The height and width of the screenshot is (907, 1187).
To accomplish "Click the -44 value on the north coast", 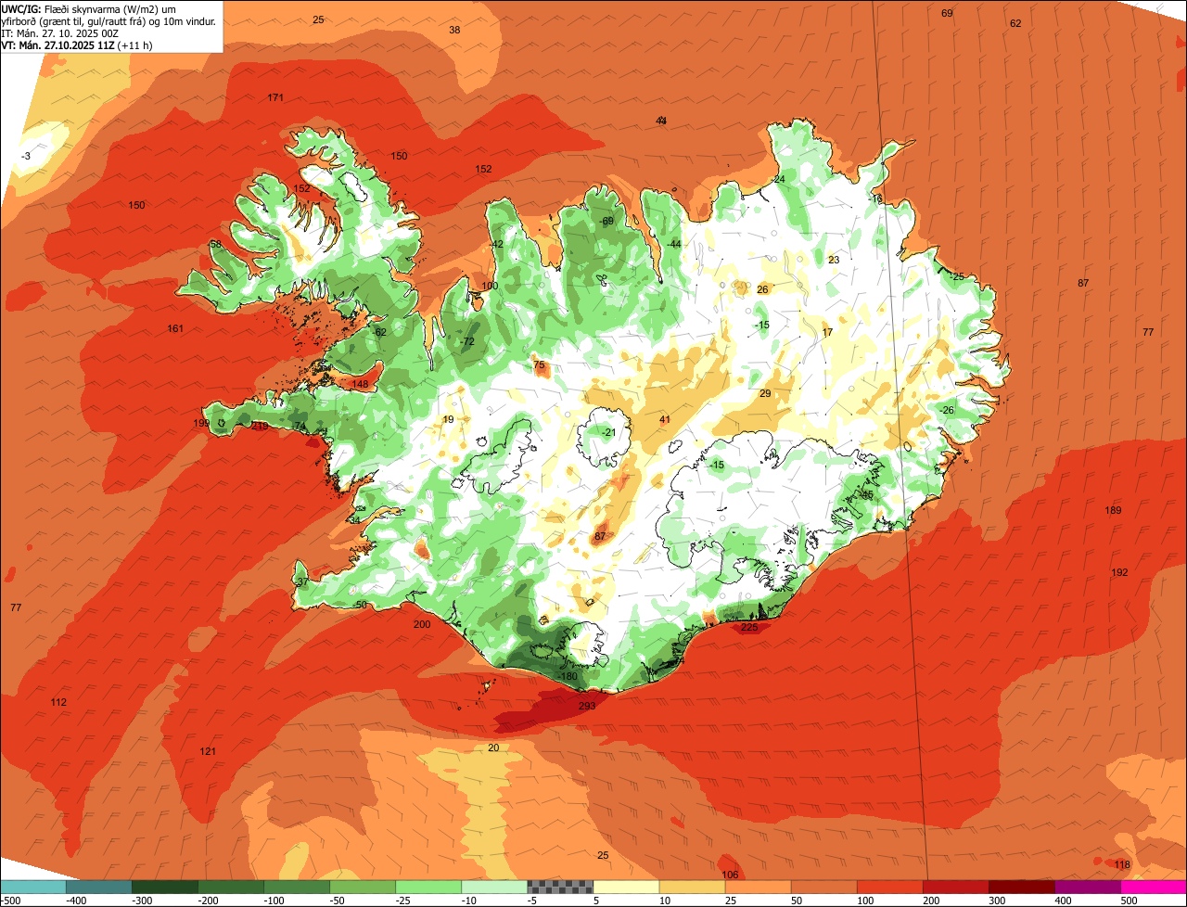I will [673, 243].
